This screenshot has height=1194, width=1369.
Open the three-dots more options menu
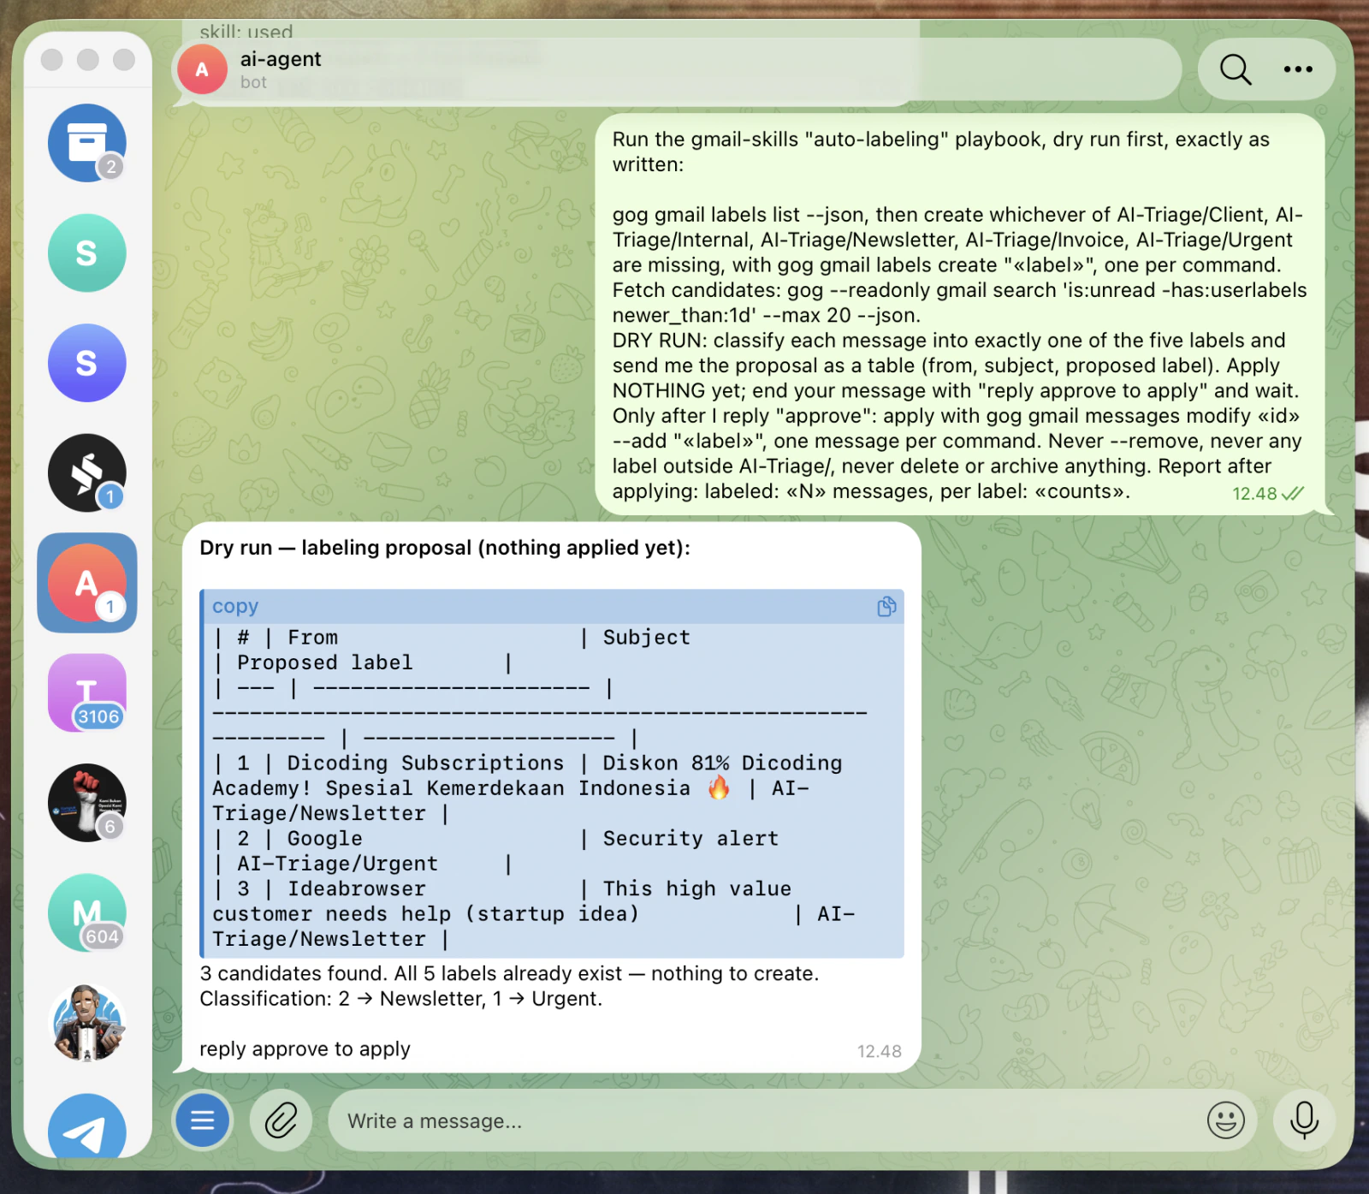pos(1298,69)
